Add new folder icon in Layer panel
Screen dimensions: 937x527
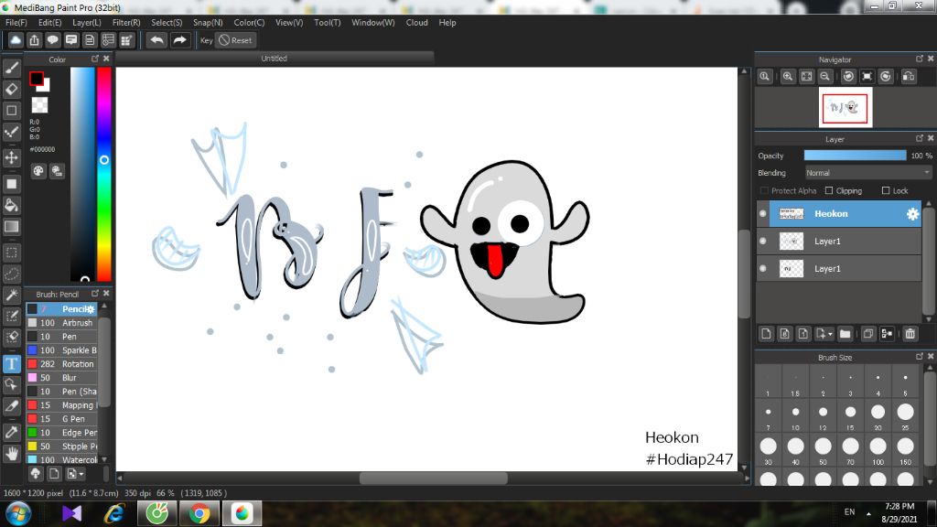(845, 334)
